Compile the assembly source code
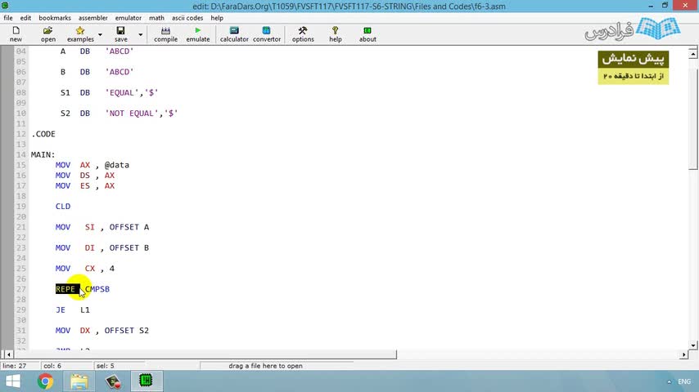The width and height of the screenshot is (699, 392). 166,33
